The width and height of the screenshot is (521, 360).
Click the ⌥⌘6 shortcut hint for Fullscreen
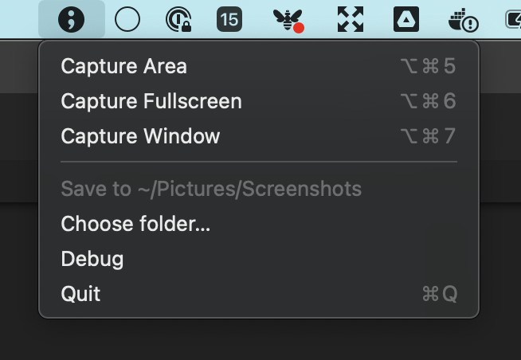point(428,101)
